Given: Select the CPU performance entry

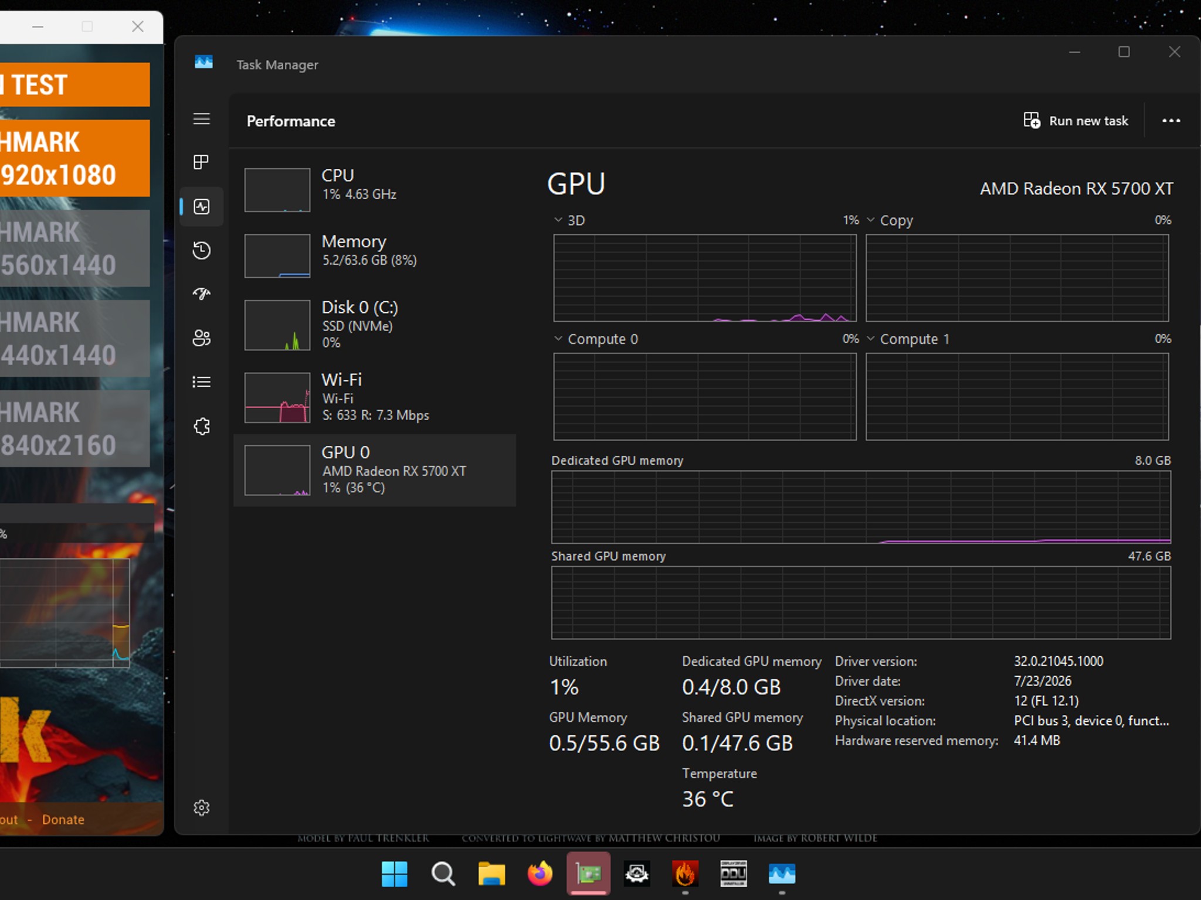Looking at the screenshot, I should (375, 189).
